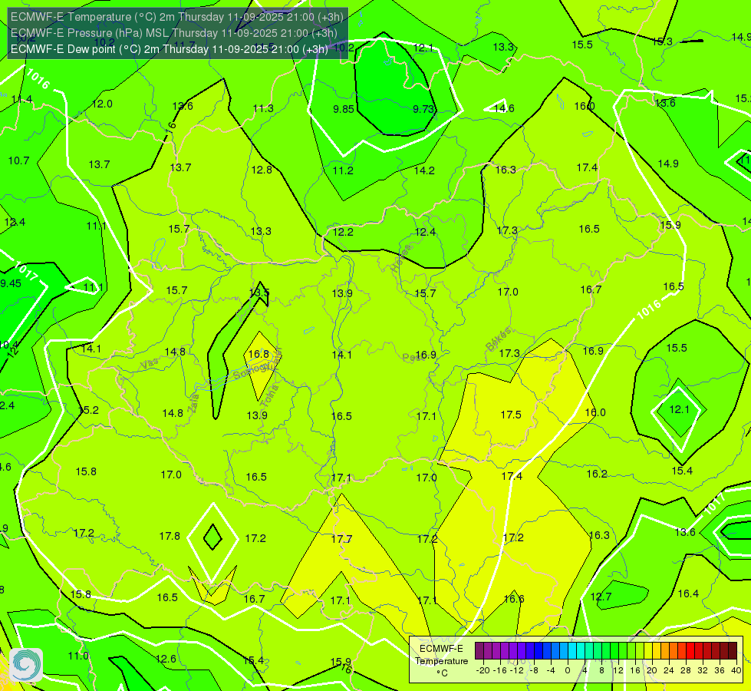Click the yellow 20 swatch in legend

tap(648, 651)
